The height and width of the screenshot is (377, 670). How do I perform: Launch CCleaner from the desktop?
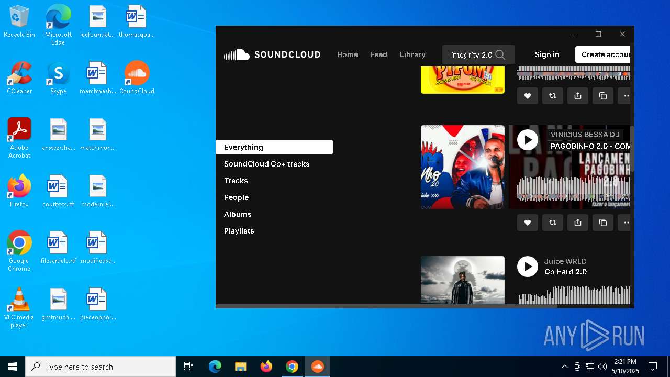point(19,77)
